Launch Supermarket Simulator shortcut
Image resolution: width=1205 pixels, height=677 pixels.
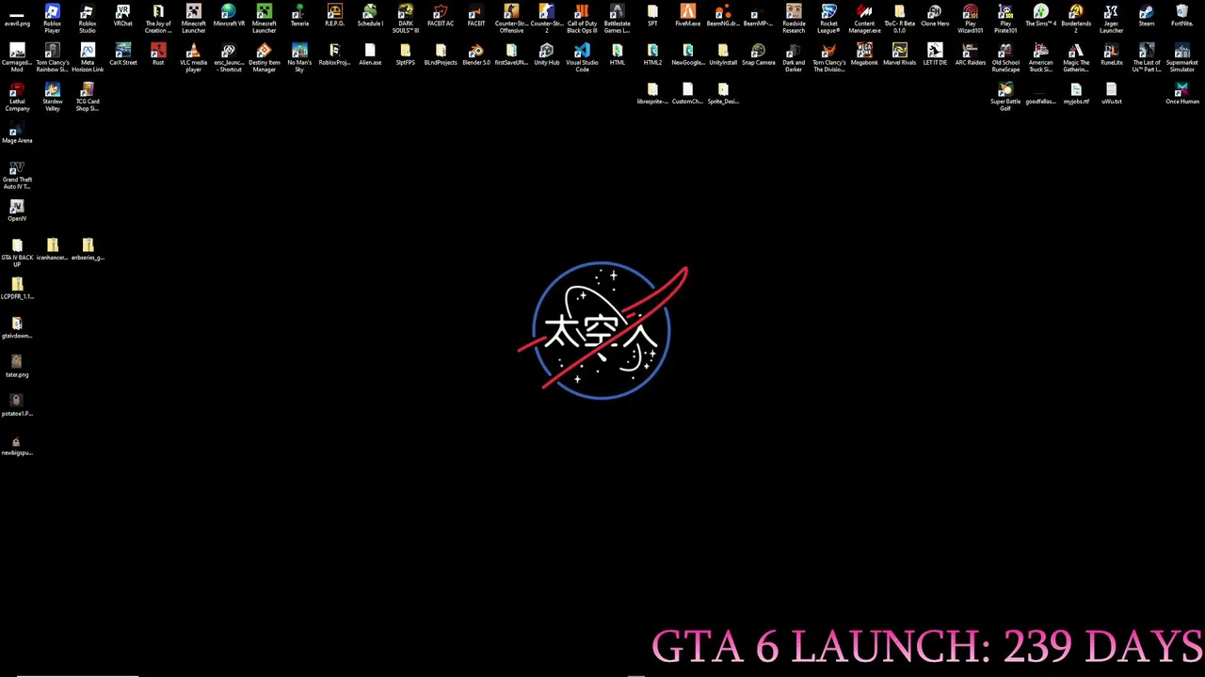point(1181,57)
